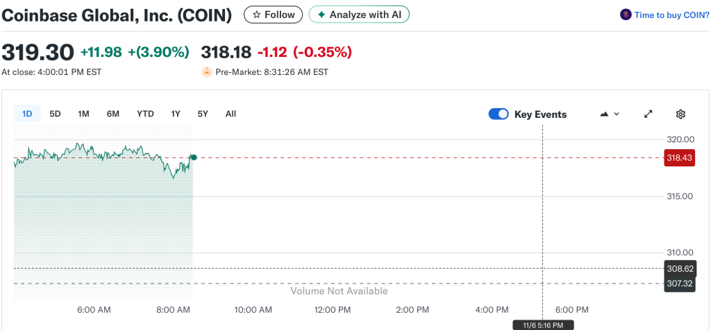Click the red 318.43 price label
This screenshot has height=330, width=711.
point(679,158)
